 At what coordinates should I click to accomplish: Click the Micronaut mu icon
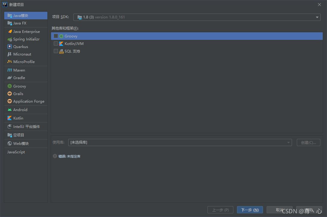coord(10,54)
